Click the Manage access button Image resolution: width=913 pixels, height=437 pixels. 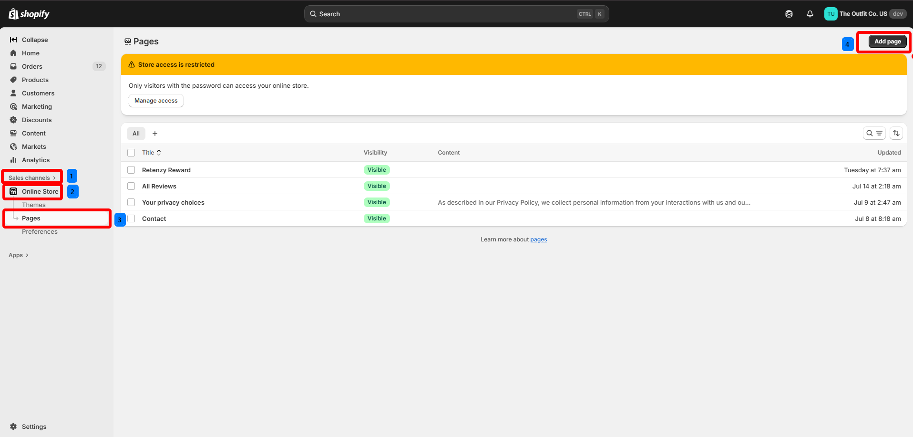(x=156, y=101)
